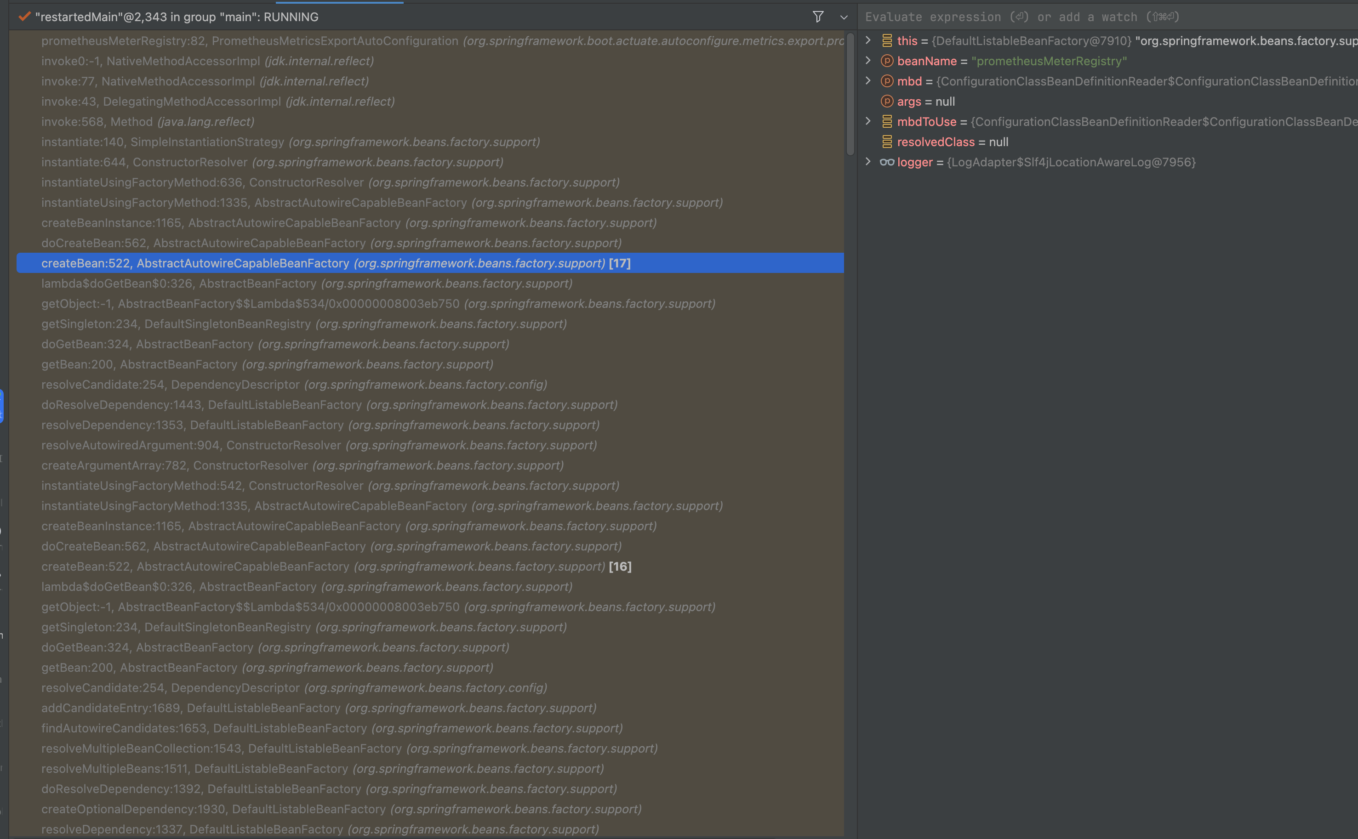Expand the logger watch node
The width and height of the screenshot is (1358, 839).
point(868,161)
